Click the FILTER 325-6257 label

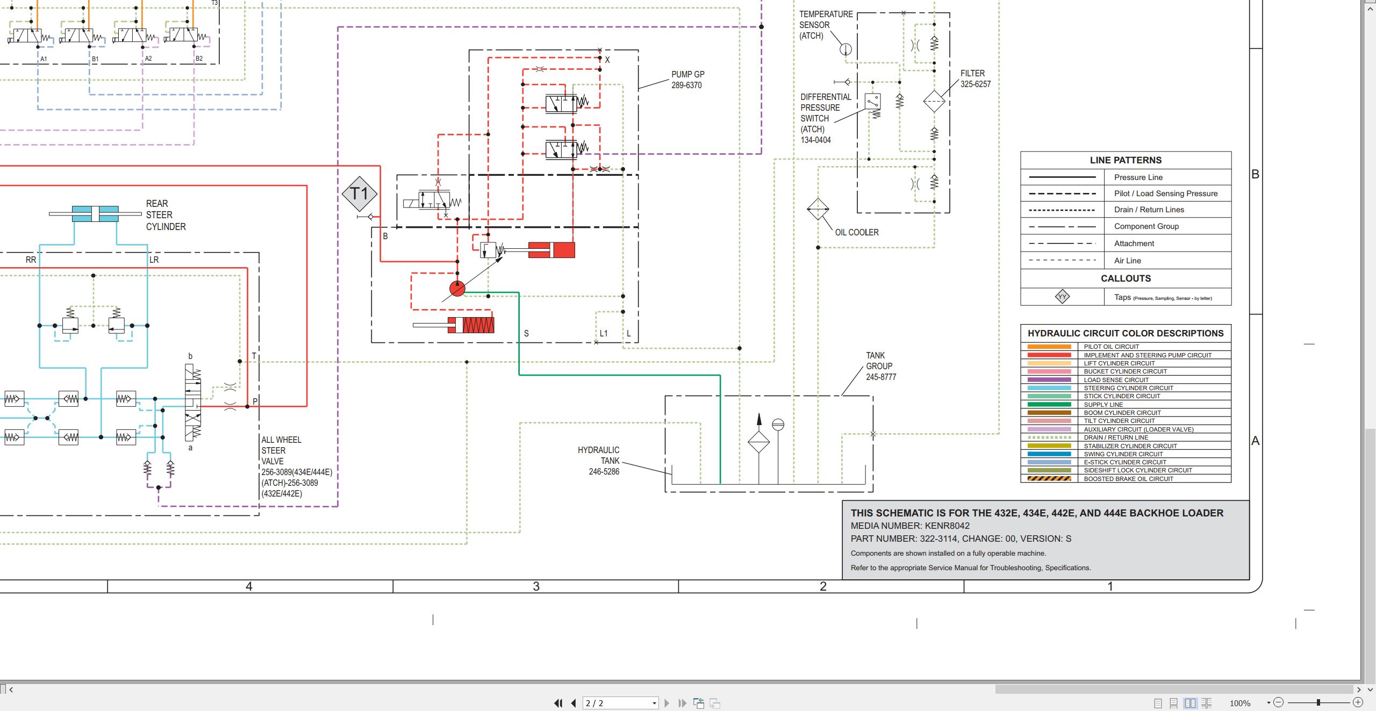tap(975, 78)
